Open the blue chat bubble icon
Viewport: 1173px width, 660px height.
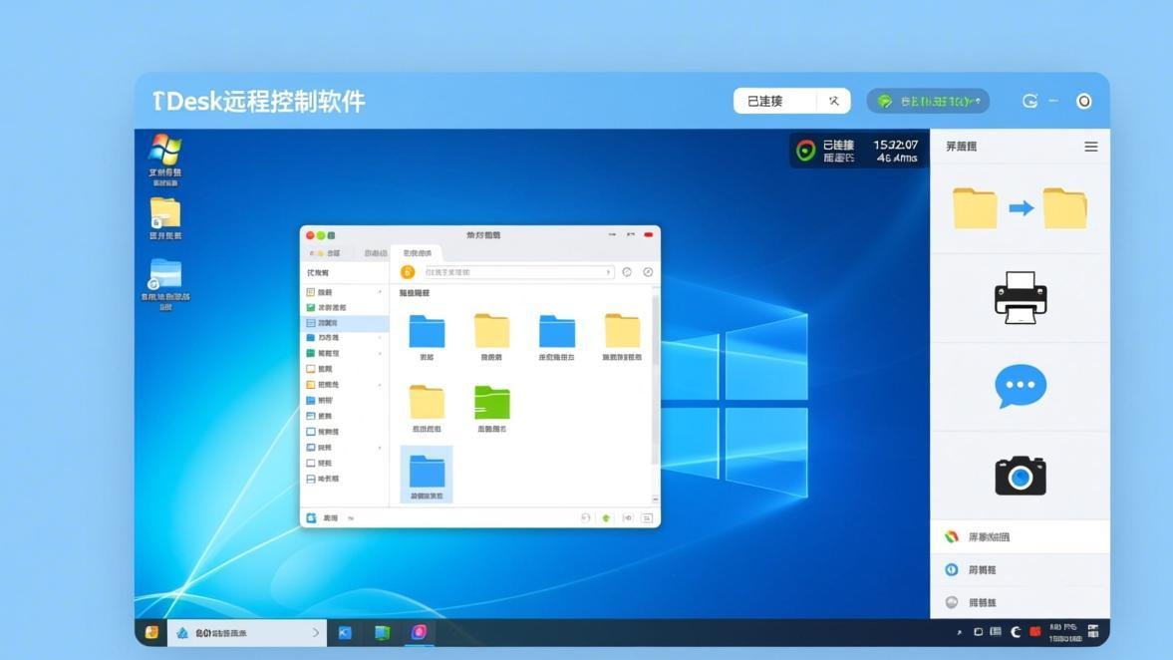(1021, 386)
